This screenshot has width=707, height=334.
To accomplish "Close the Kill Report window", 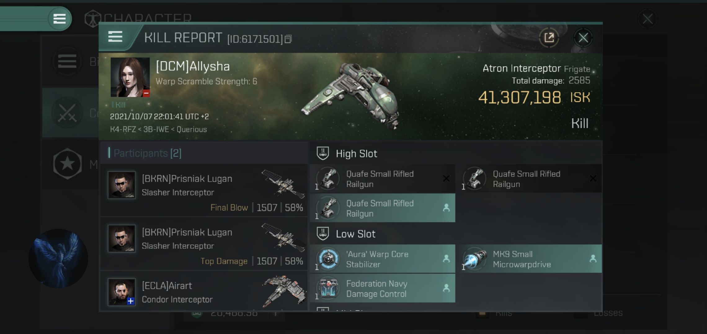I will 583,38.
